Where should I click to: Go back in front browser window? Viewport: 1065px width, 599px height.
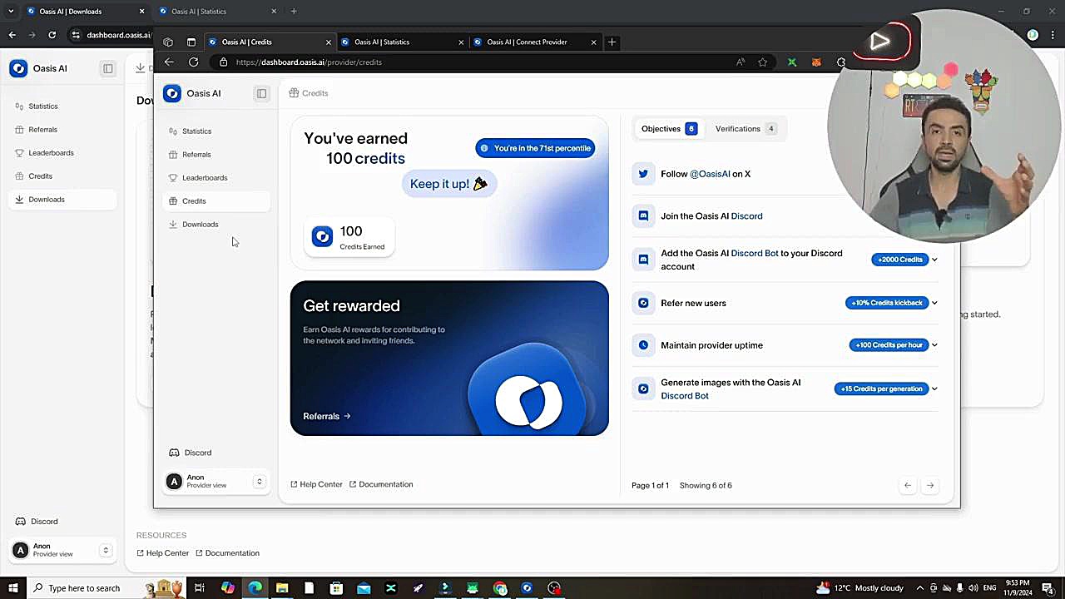[x=169, y=62]
